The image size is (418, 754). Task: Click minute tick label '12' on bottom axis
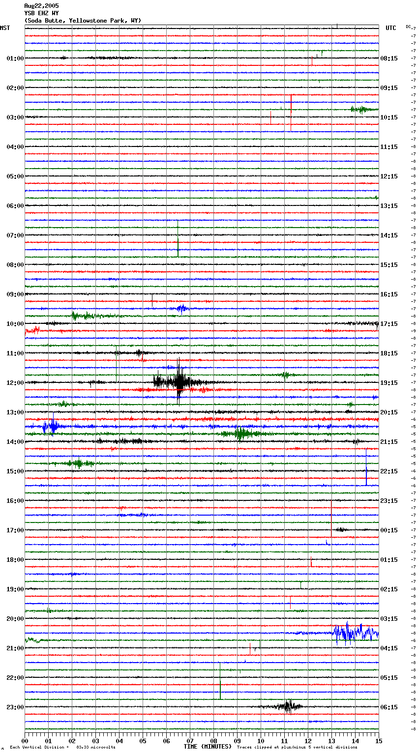pyautogui.click(x=308, y=741)
